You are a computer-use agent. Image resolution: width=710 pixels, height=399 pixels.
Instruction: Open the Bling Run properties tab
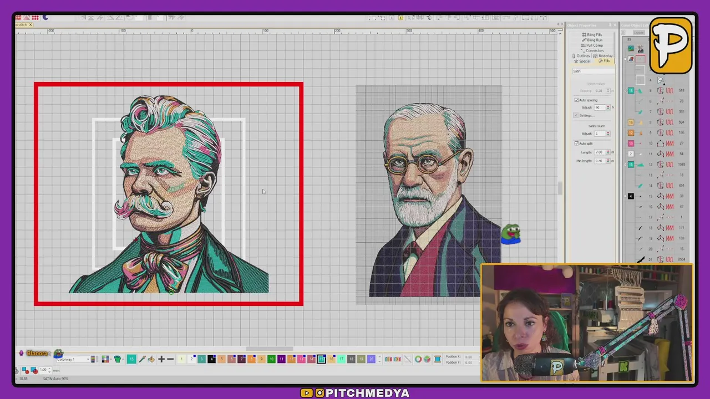point(592,40)
